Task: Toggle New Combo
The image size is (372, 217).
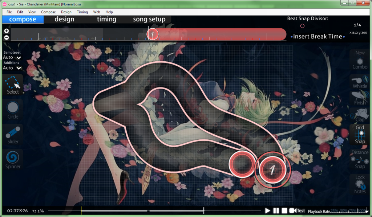Action: [x=360, y=60]
